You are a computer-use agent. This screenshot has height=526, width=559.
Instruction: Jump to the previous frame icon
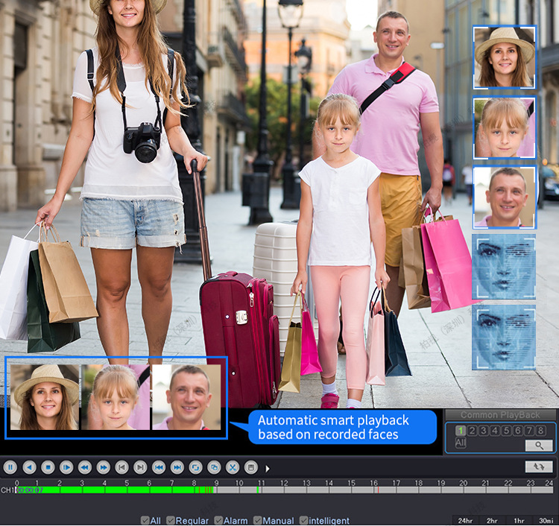[x=122, y=467]
